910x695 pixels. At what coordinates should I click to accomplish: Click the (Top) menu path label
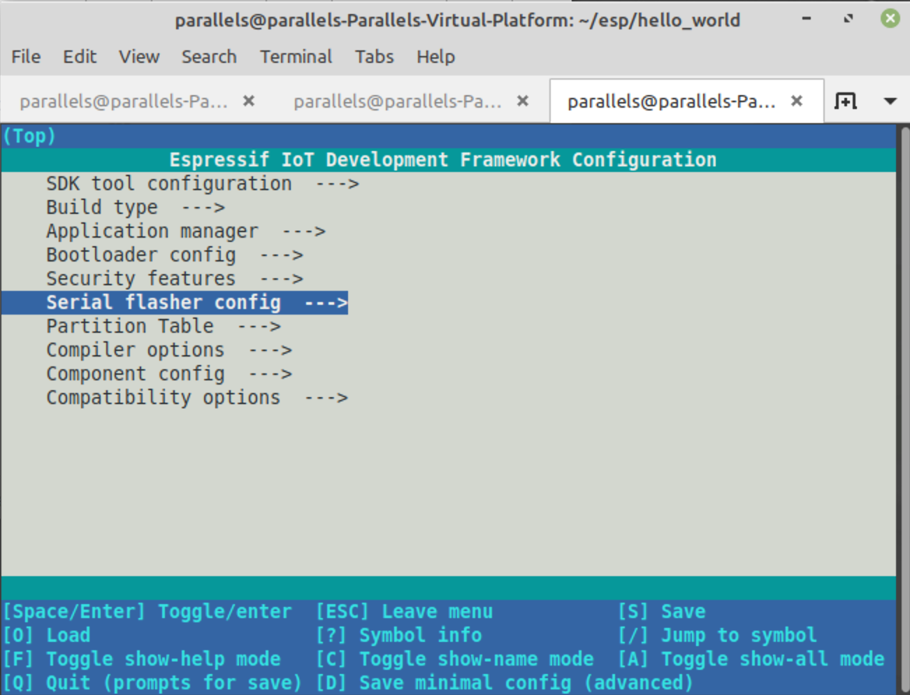click(29, 136)
